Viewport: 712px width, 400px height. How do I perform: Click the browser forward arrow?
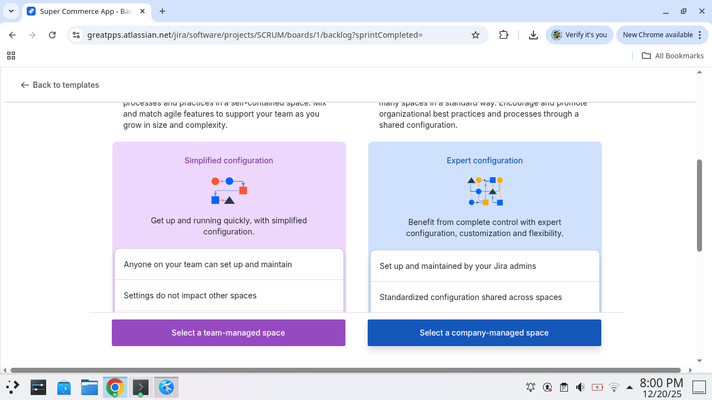point(32,35)
